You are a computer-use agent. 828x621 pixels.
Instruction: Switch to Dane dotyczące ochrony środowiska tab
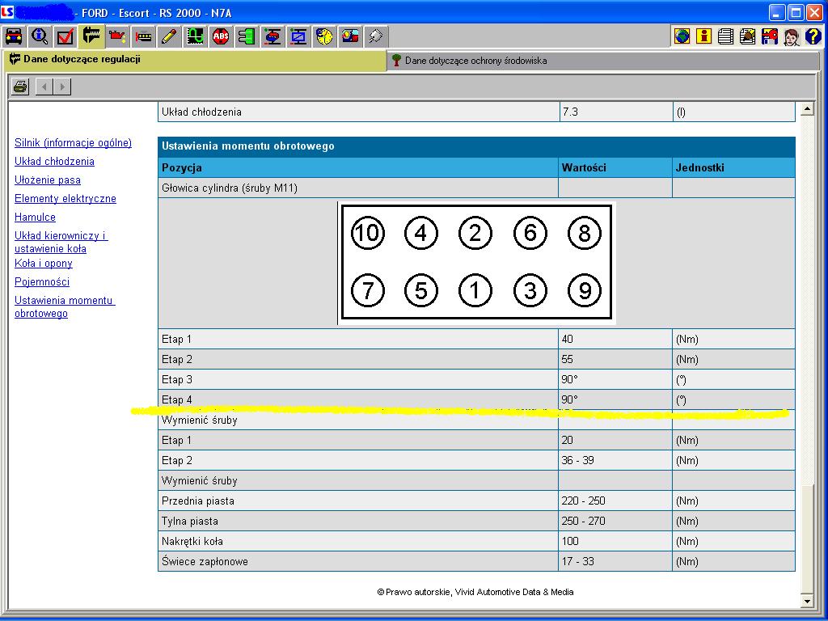475,61
